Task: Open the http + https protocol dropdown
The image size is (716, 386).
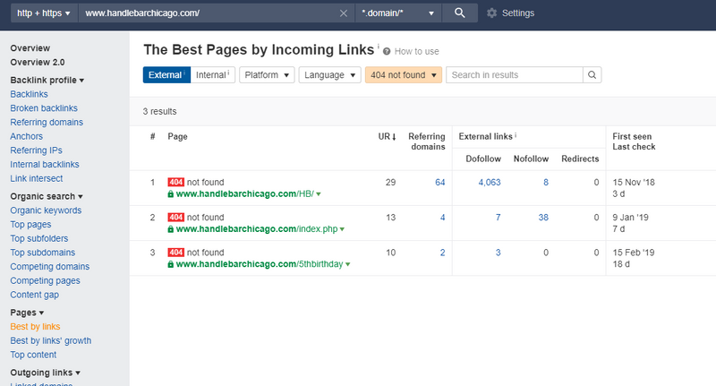Action: coord(43,13)
